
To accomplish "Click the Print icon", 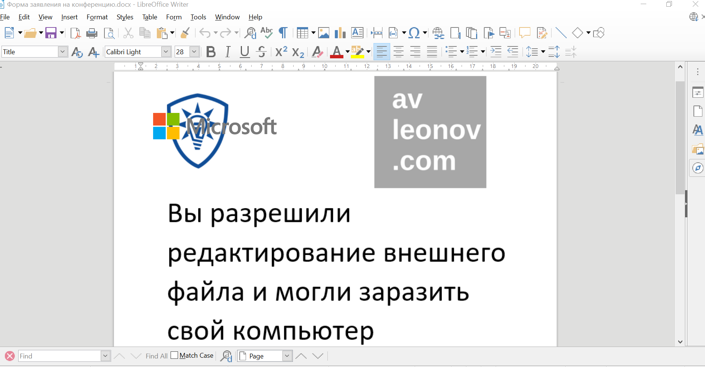I will point(92,33).
